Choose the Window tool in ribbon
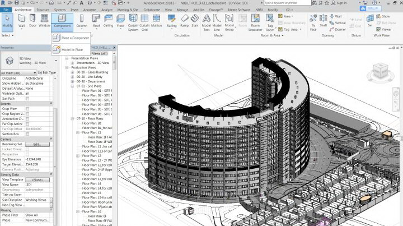403x226 pixels. 44,20
